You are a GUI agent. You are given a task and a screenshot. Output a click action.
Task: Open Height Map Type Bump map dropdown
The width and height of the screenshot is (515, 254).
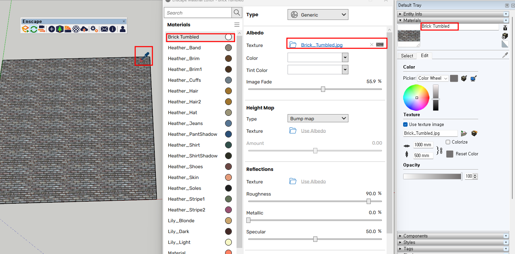pyautogui.click(x=318, y=119)
